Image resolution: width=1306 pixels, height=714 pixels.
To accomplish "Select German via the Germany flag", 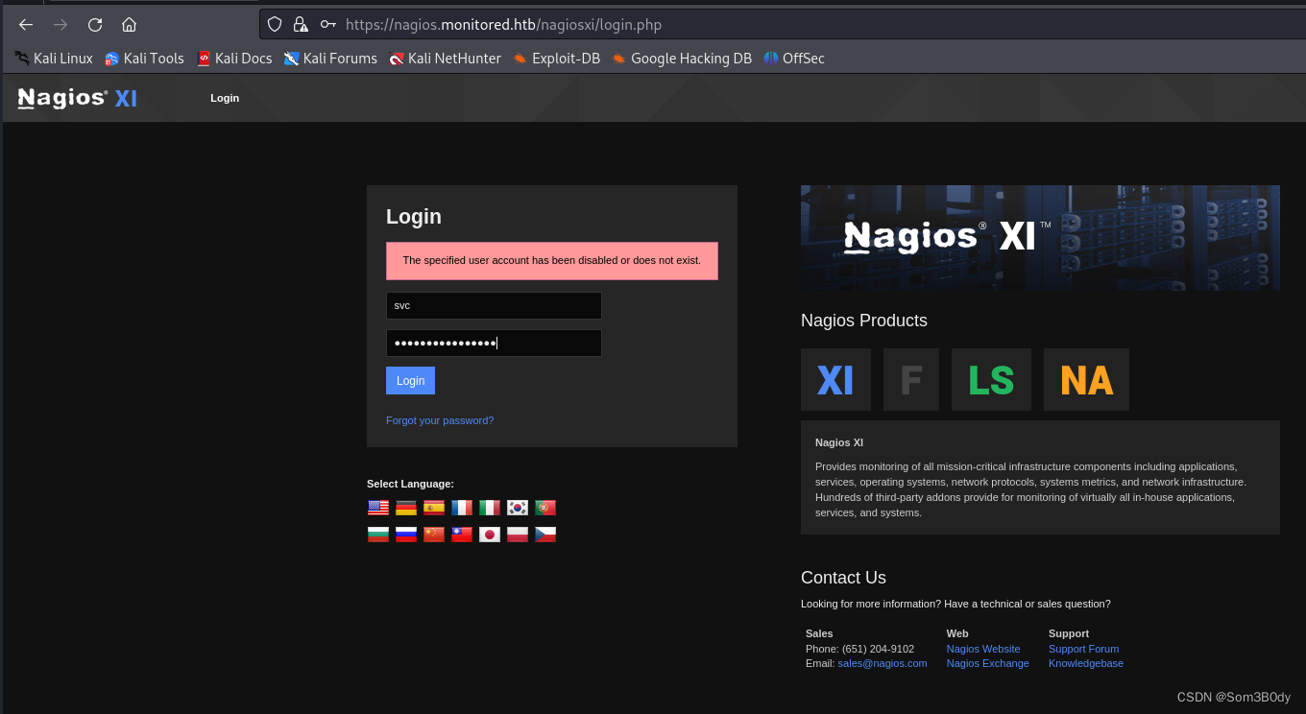I will 406,508.
